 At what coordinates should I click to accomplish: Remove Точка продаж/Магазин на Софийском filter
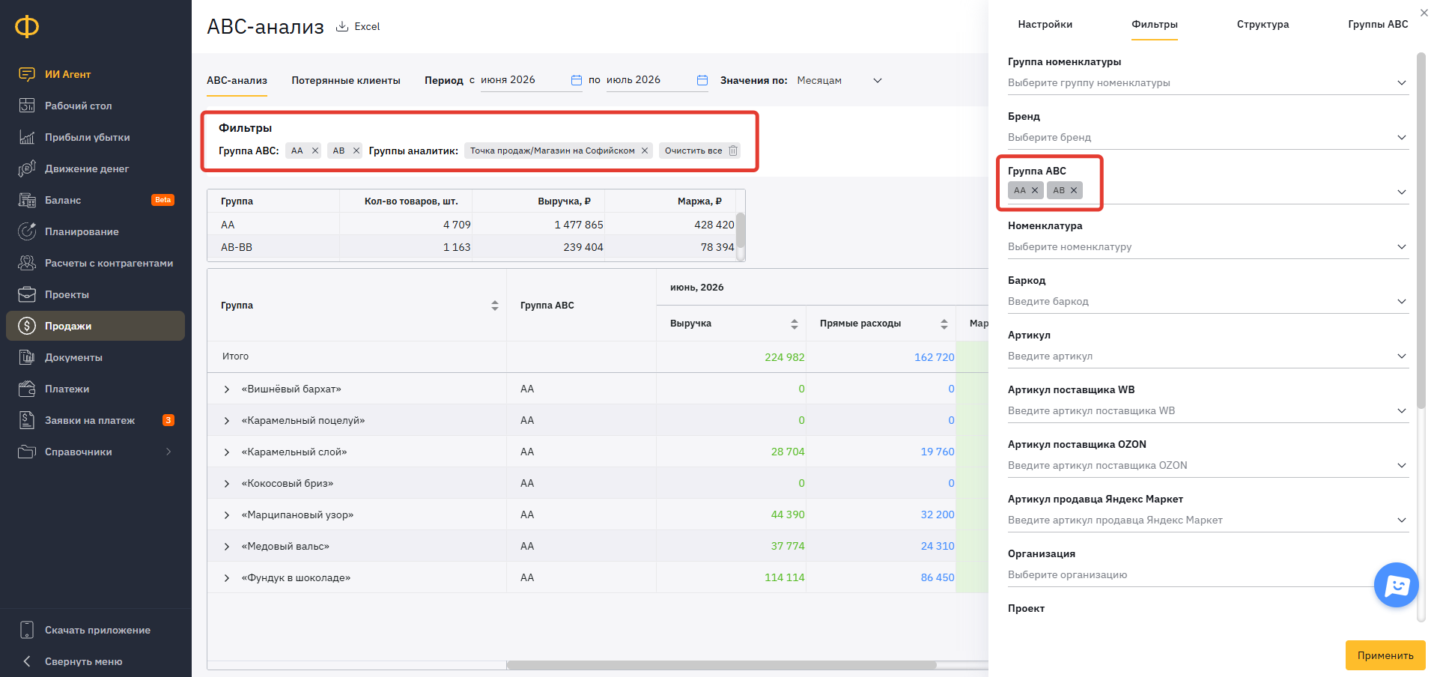click(645, 151)
